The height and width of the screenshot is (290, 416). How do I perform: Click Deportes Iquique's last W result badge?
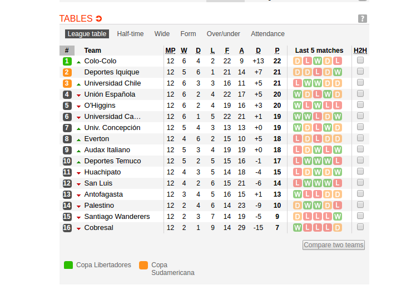click(338, 72)
